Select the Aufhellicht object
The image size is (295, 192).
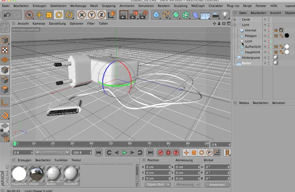[253, 47]
